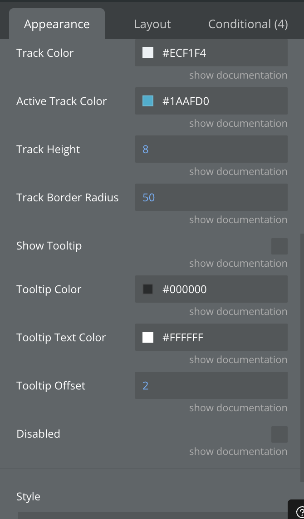The image size is (304, 519).
Task: Show documentation for Show Tooltip
Action: pos(238,264)
